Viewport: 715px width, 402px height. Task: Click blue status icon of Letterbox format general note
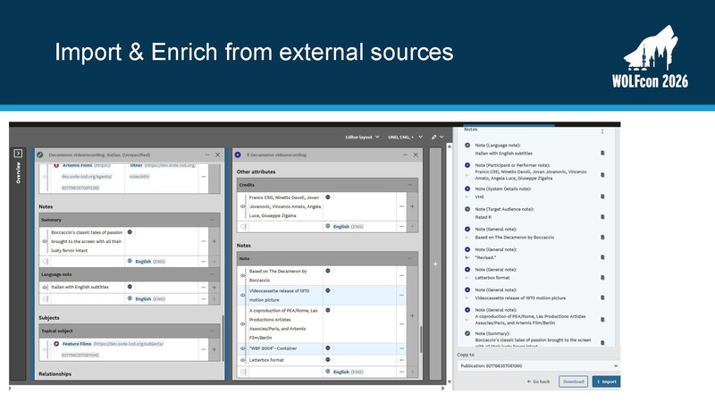[x=467, y=270]
